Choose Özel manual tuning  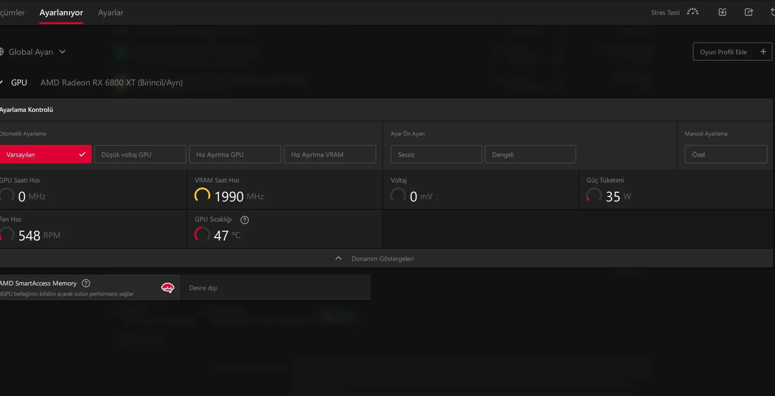(x=726, y=155)
